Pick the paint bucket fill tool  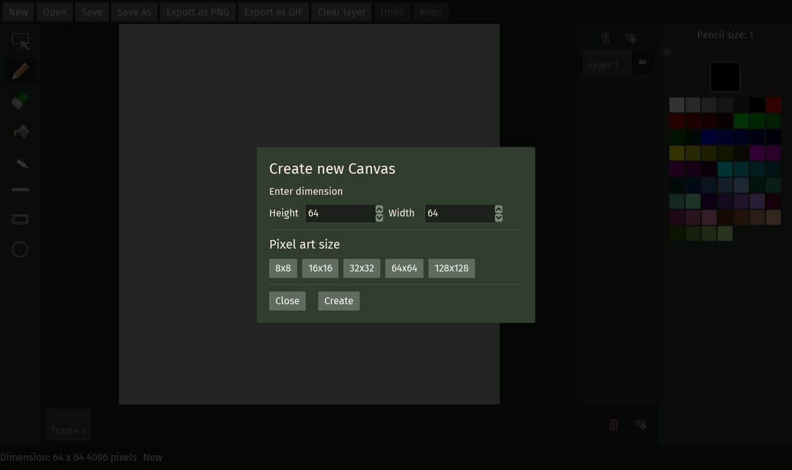(x=20, y=131)
